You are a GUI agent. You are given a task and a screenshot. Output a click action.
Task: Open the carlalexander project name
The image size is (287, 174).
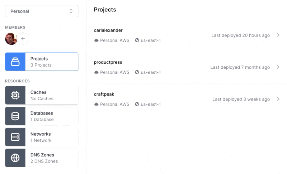tap(108, 30)
